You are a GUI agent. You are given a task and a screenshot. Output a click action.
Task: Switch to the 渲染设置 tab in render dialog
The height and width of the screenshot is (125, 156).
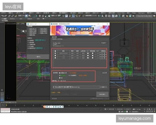54,37
